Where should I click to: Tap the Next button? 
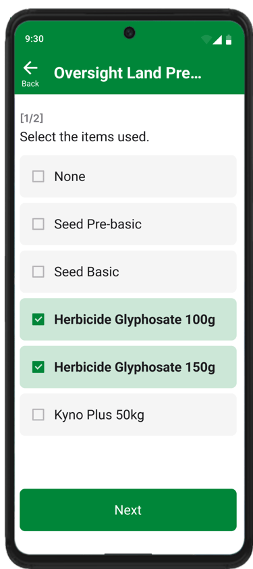pyautogui.click(x=128, y=510)
